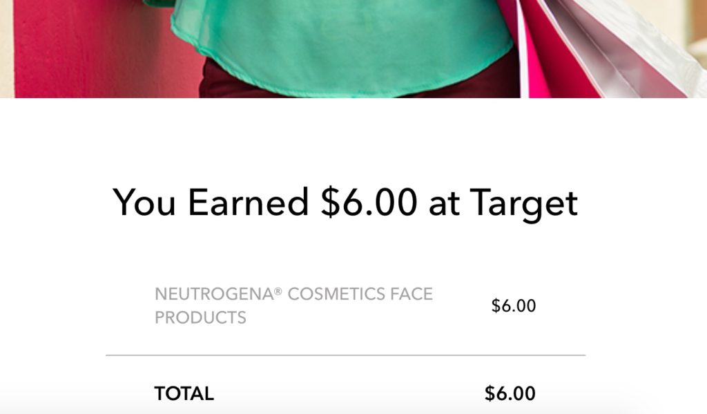The height and width of the screenshot is (414, 707).
Task: Click the word PRODUCTS on the second line
Action: [x=200, y=318]
